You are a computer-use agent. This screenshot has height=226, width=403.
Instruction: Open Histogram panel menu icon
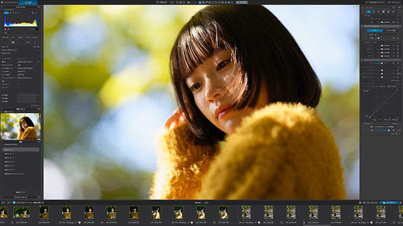39,7
